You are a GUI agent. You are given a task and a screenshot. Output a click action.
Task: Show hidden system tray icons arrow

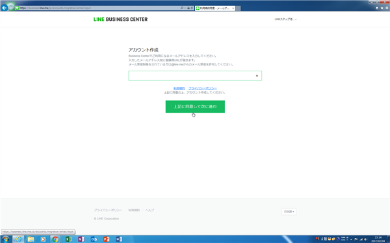click(351, 240)
